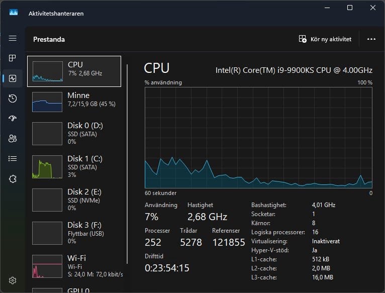Select the Minne performance entry
385x293 pixels.
coord(74,102)
